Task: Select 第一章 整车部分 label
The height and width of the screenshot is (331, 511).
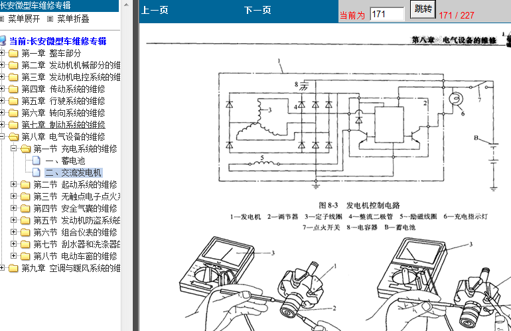Action: (51, 53)
